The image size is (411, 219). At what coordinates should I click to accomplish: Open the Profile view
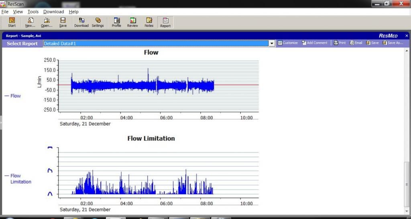[x=116, y=22]
